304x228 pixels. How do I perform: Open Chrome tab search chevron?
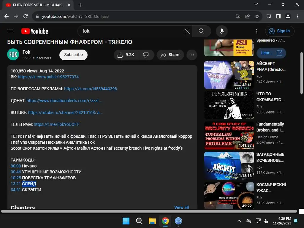tap(256, 4)
